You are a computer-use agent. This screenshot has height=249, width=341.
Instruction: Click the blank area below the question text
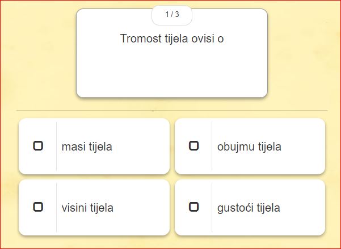point(172,74)
